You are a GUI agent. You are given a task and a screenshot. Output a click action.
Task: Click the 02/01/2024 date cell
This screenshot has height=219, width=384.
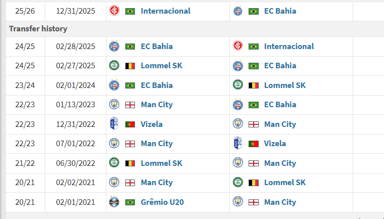point(76,85)
